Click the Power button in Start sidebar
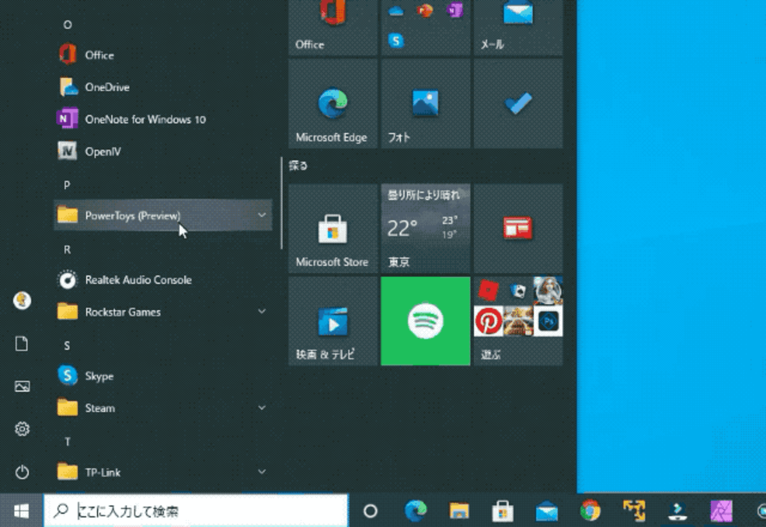 pos(22,472)
